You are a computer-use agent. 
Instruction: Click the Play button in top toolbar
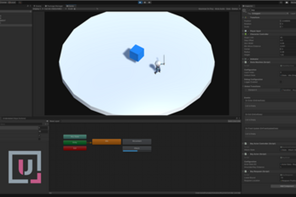[141, 2]
